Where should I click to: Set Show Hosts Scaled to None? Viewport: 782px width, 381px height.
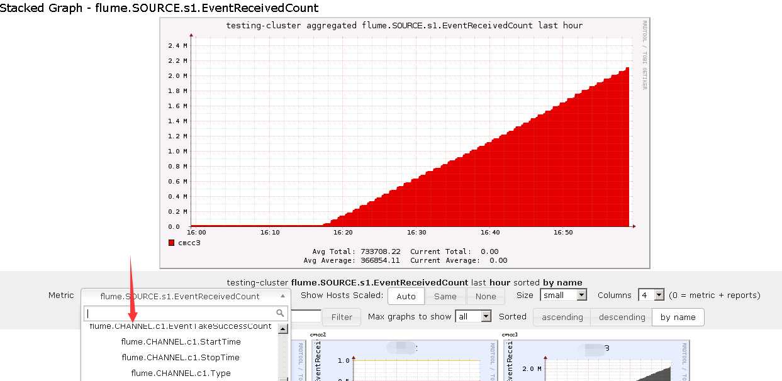point(486,296)
